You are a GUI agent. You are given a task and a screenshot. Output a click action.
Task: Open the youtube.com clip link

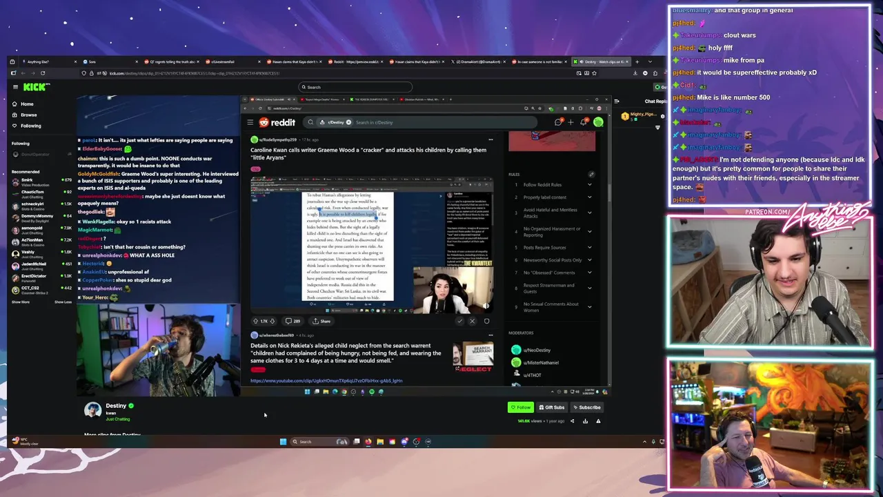(326, 380)
